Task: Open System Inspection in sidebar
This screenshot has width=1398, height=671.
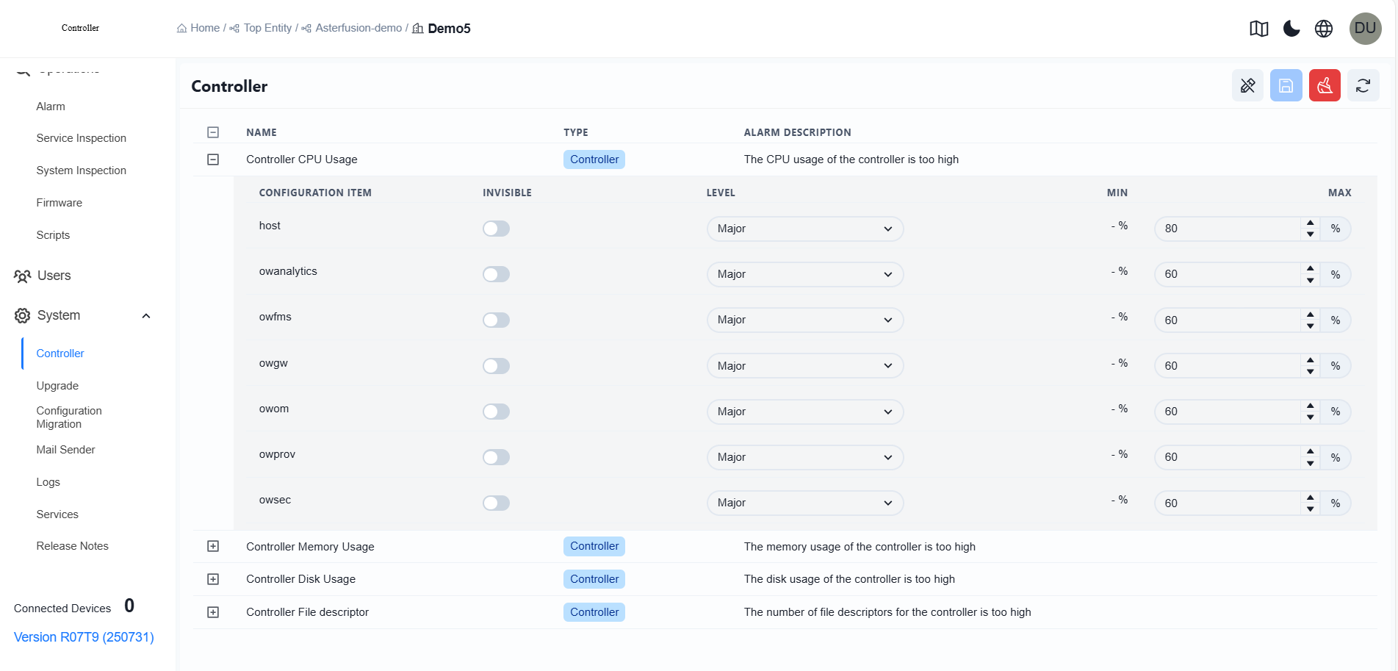Action: point(81,171)
